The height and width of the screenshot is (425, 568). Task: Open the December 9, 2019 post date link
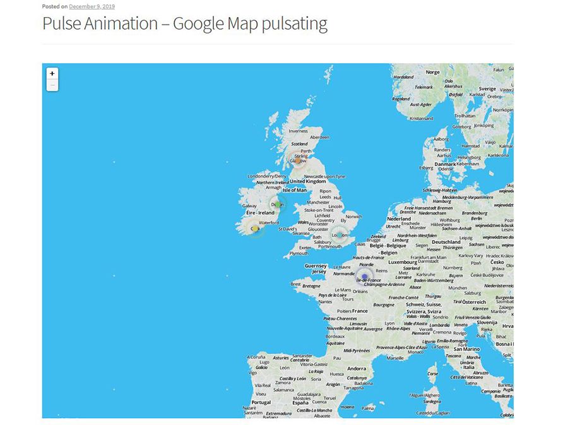(x=92, y=6)
